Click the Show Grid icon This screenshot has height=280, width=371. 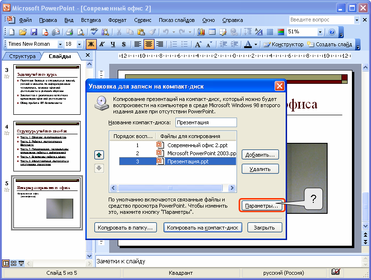(x=270, y=32)
